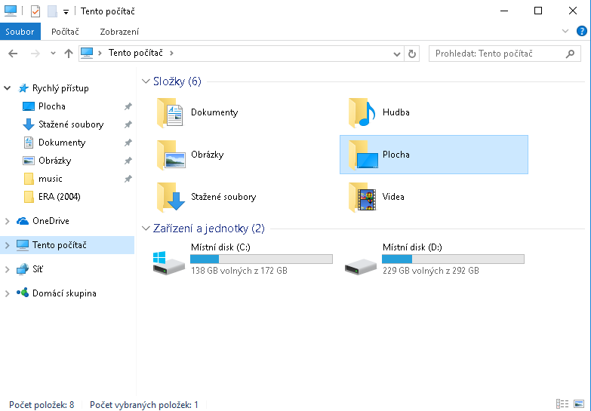Go back with the back arrow
591x411 pixels.
point(13,54)
